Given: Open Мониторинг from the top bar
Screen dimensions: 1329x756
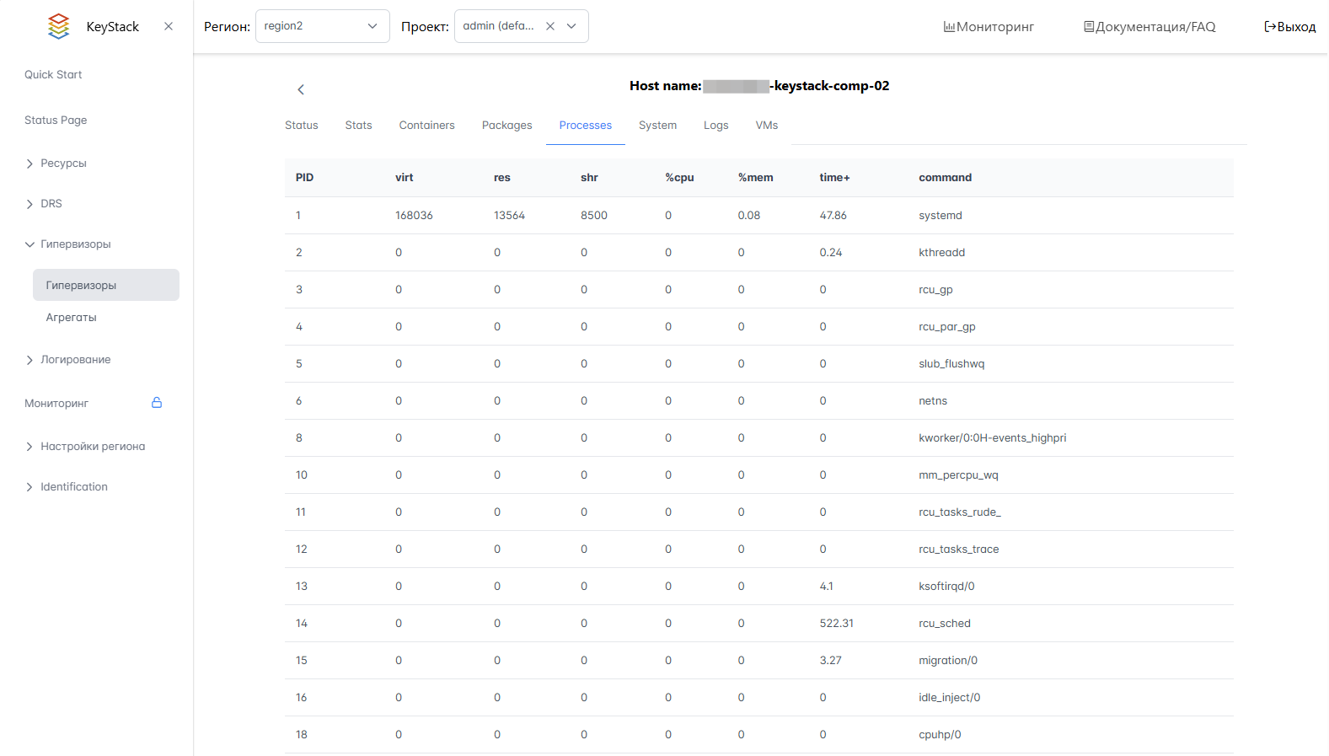Looking at the screenshot, I should point(989,27).
